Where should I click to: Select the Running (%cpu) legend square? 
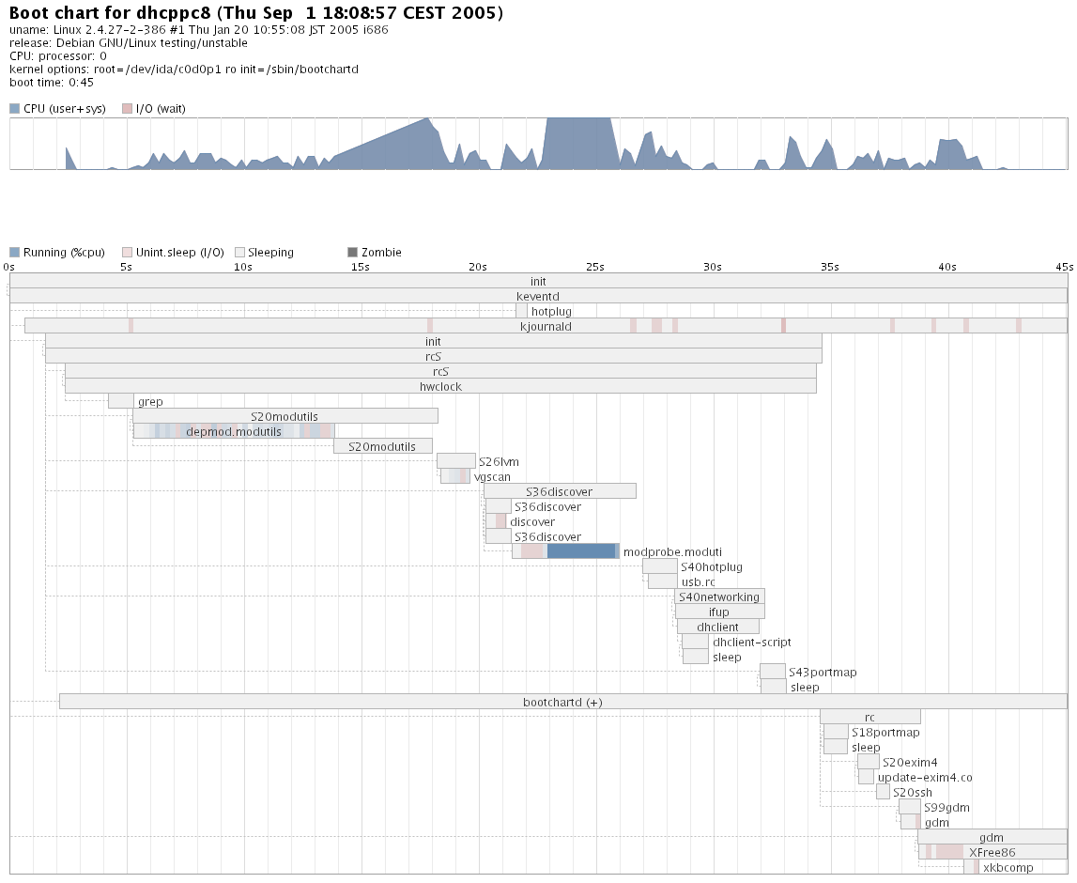[14, 253]
